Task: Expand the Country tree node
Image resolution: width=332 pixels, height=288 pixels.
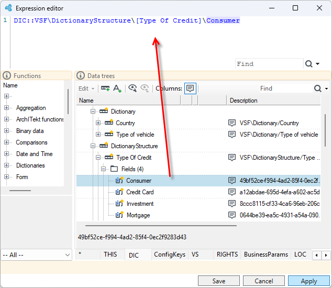Action: pos(98,123)
